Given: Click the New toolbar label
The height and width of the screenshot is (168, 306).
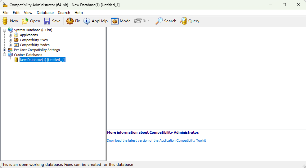Looking at the screenshot, I should coord(14,21).
